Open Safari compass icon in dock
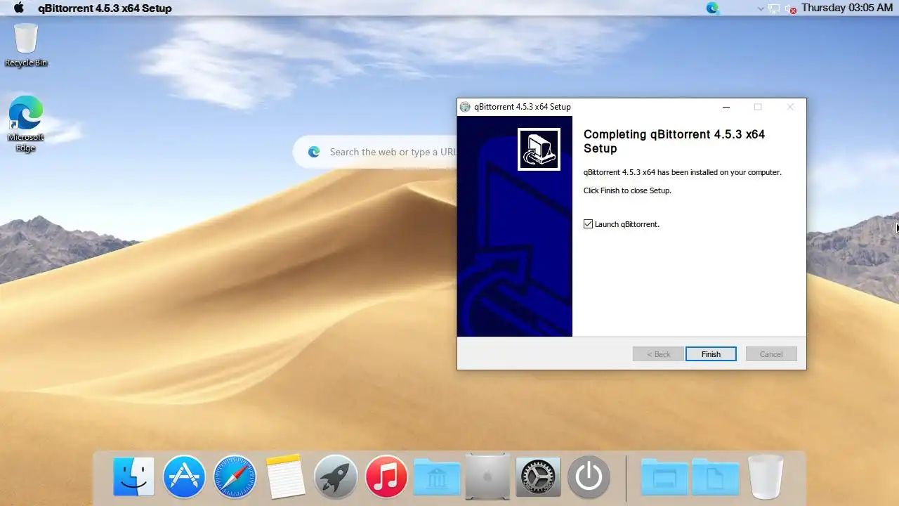Image resolution: width=899 pixels, height=506 pixels. (x=235, y=477)
